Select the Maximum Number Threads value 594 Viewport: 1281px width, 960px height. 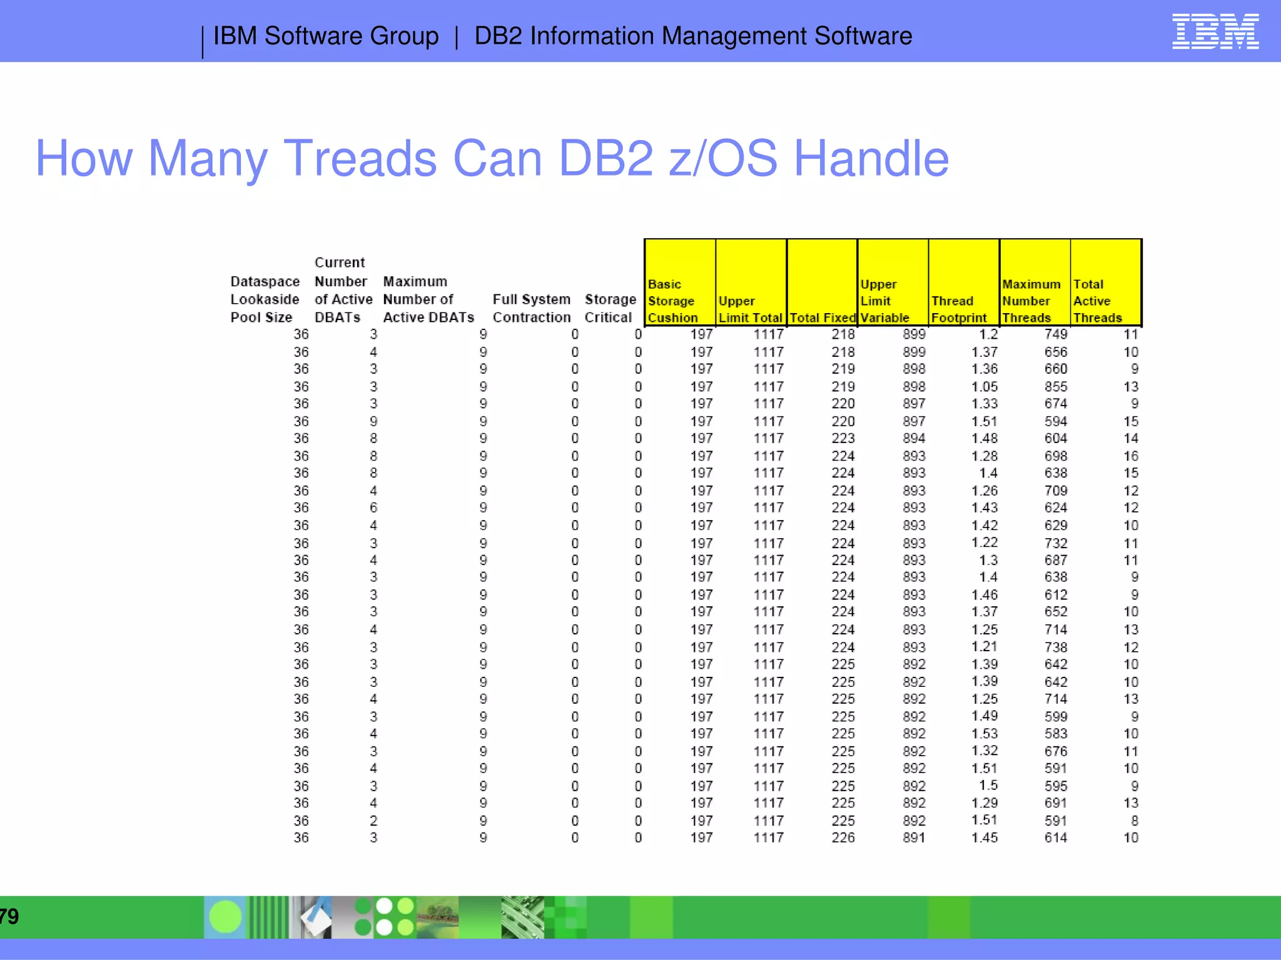(x=1056, y=421)
